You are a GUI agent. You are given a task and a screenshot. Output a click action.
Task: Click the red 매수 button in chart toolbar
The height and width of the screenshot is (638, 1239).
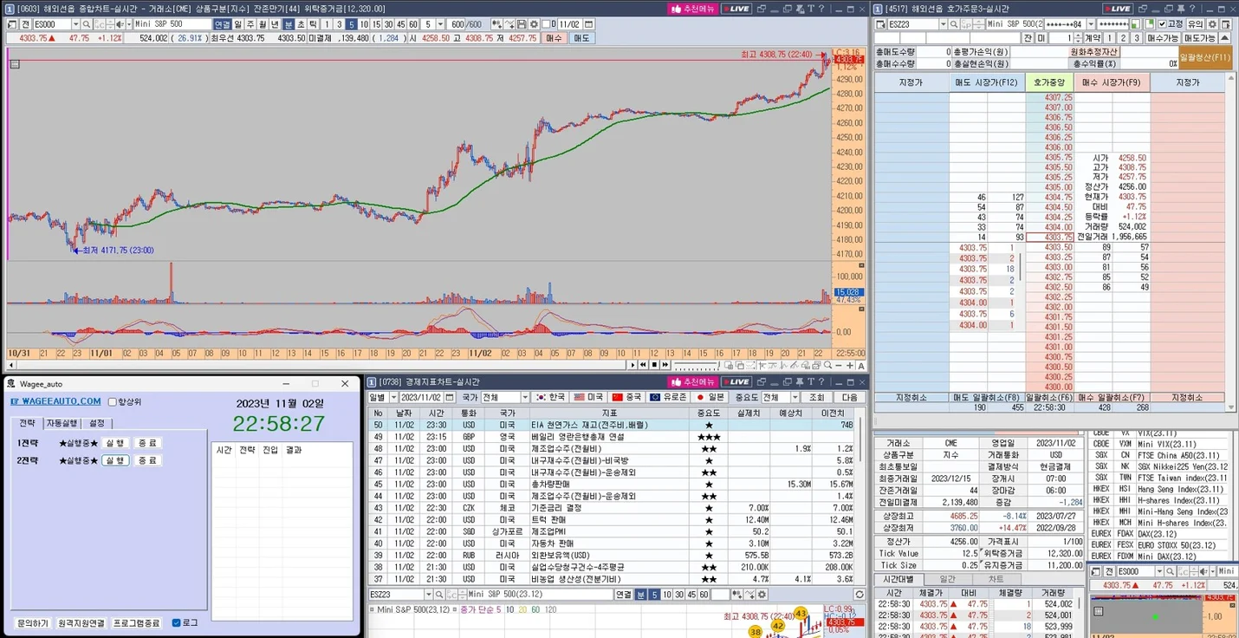pos(553,38)
